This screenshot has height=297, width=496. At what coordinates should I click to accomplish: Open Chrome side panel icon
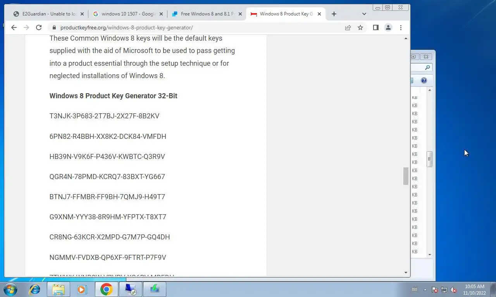click(375, 27)
